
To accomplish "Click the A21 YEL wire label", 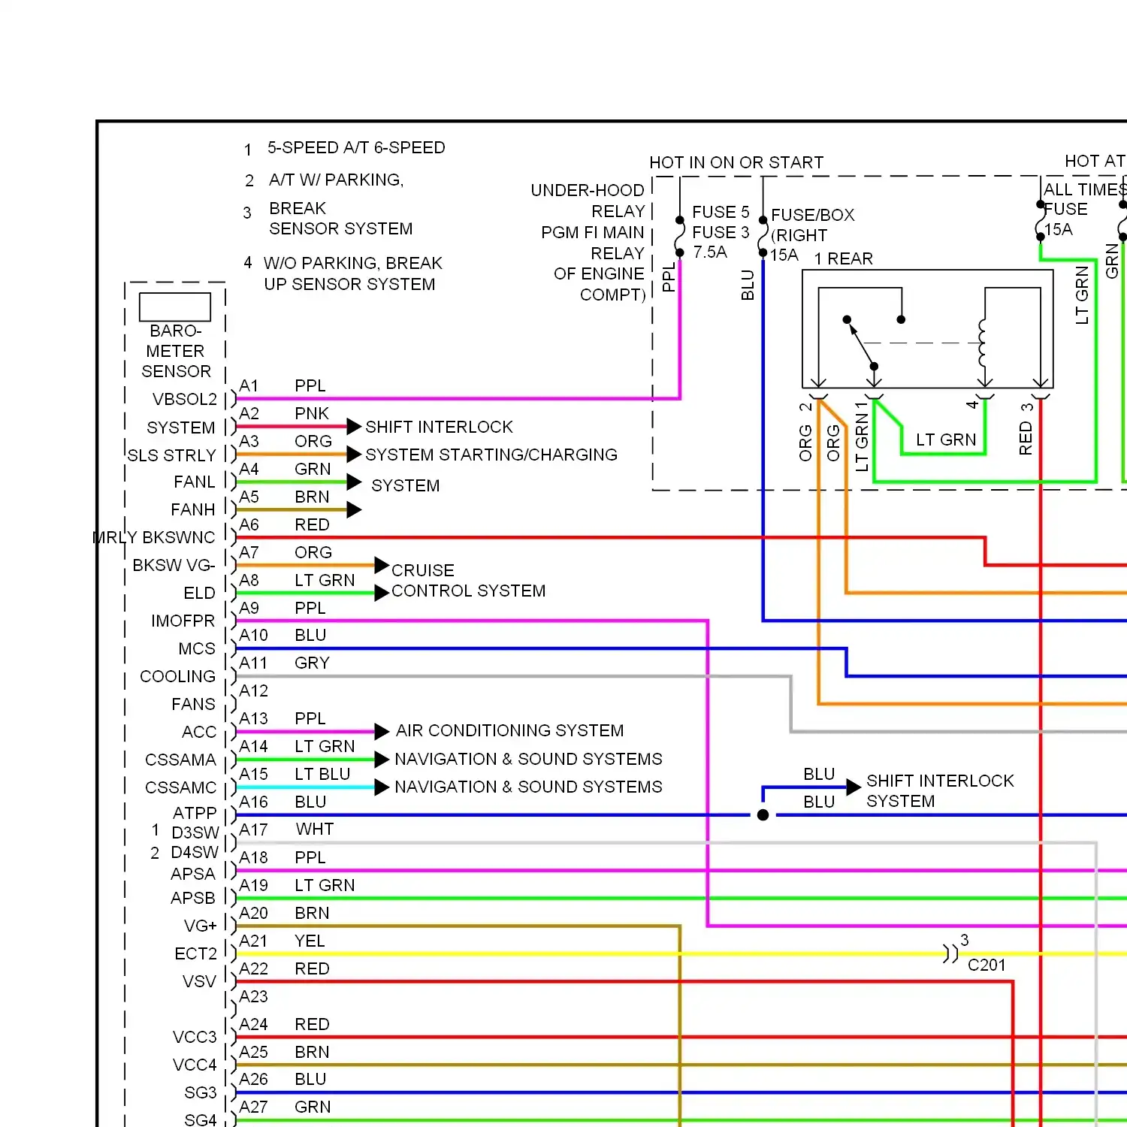I will tap(310, 941).
